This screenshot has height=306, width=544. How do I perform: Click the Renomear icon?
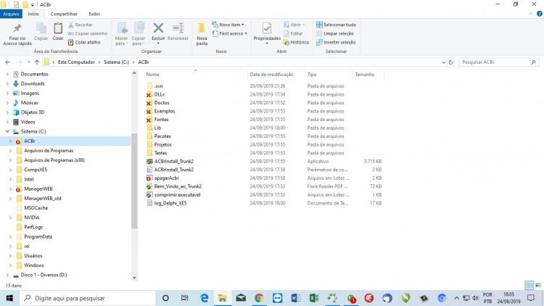pos(178,28)
